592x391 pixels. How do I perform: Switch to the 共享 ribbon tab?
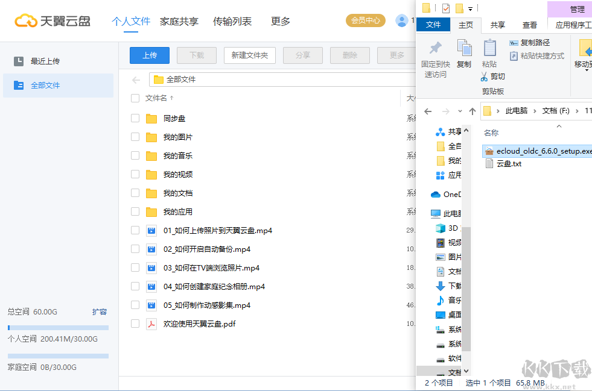(497, 25)
